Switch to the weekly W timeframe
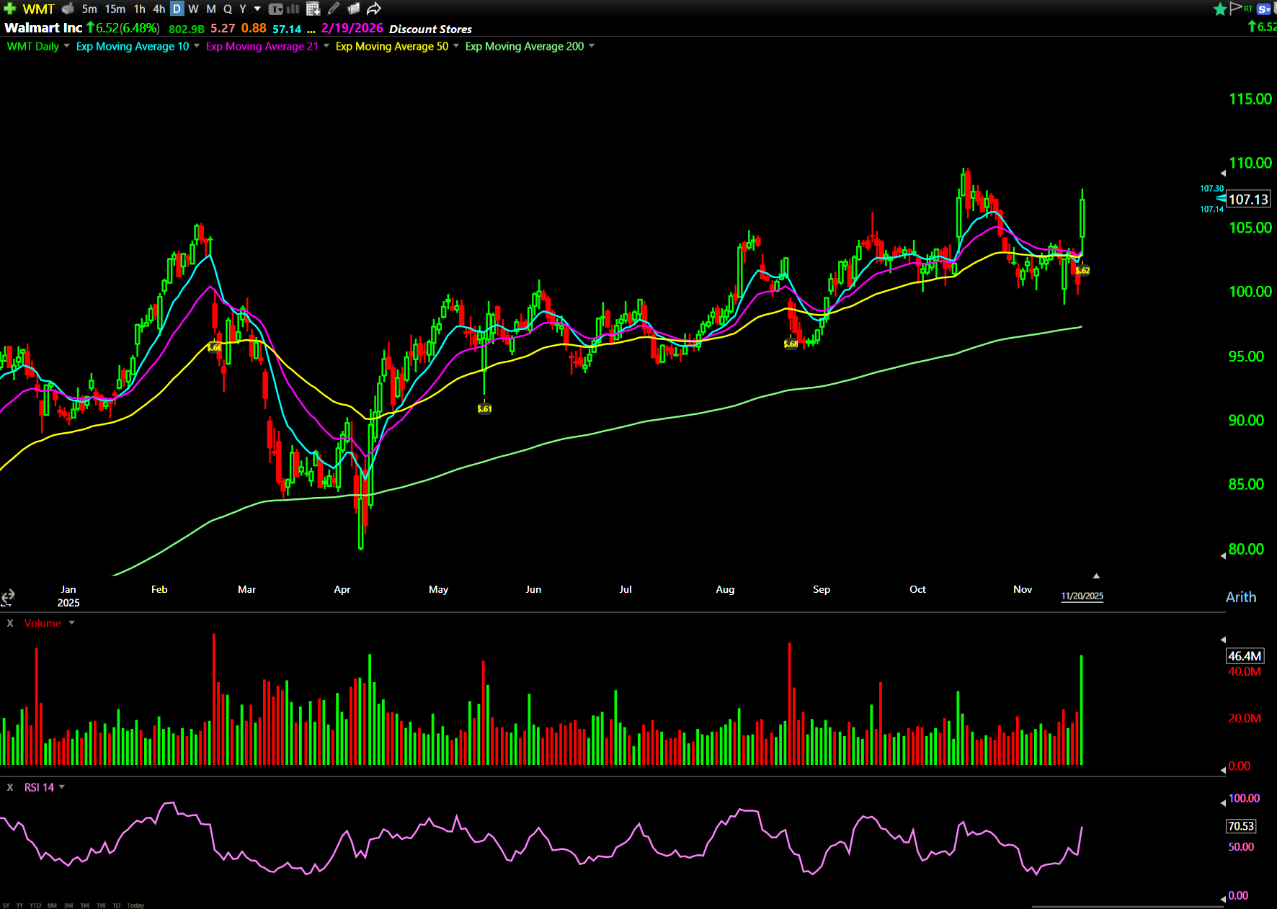This screenshot has width=1277, height=909. pyautogui.click(x=193, y=9)
